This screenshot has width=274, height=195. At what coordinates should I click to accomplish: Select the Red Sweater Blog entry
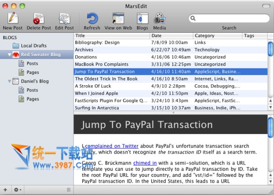click(37, 55)
